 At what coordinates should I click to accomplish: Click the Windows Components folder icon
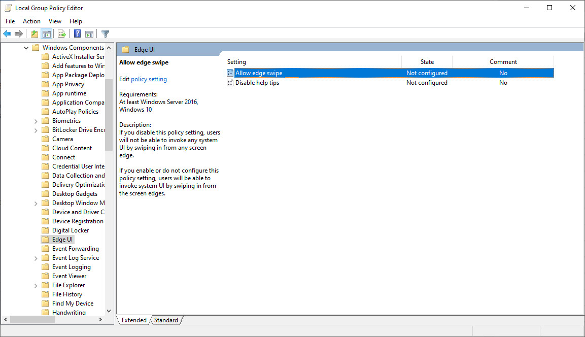click(x=36, y=47)
